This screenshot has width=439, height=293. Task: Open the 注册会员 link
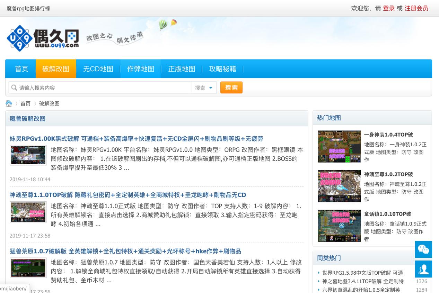click(x=416, y=8)
